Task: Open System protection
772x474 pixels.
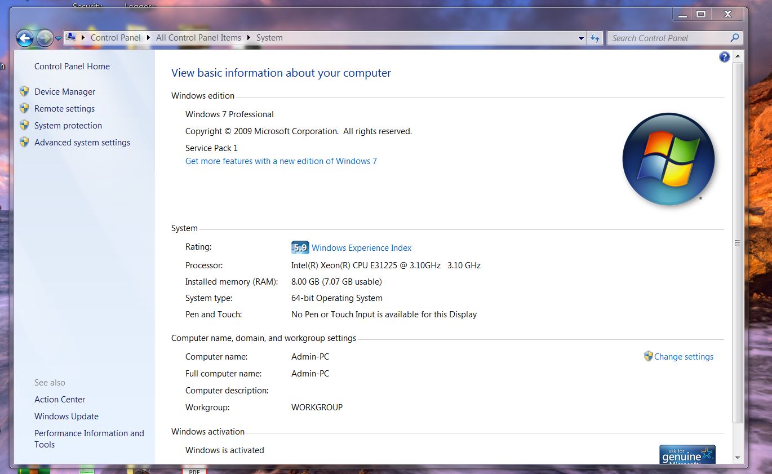Action: click(x=68, y=126)
